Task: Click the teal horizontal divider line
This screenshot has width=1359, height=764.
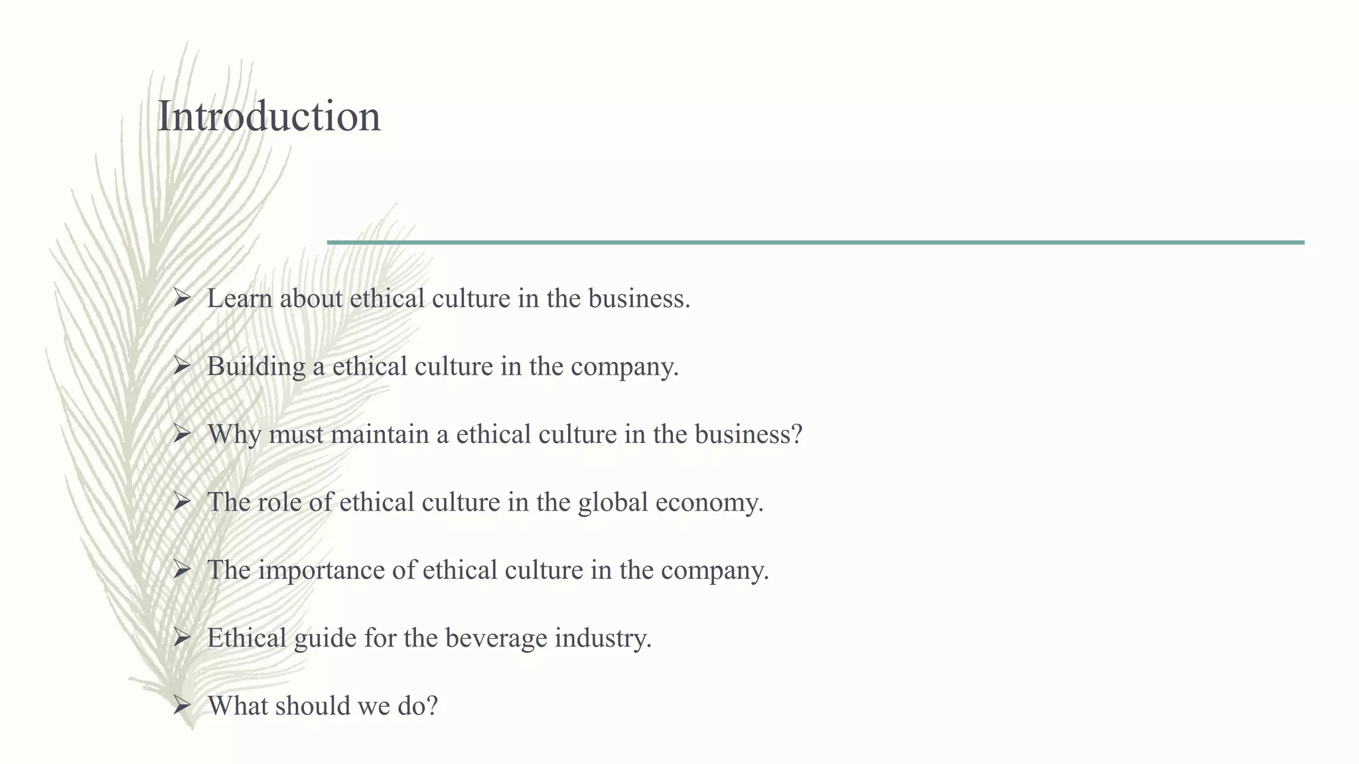Action: point(815,243)
